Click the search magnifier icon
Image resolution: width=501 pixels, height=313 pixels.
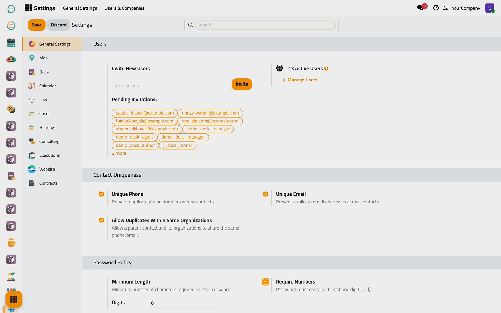tap(191, 25)
